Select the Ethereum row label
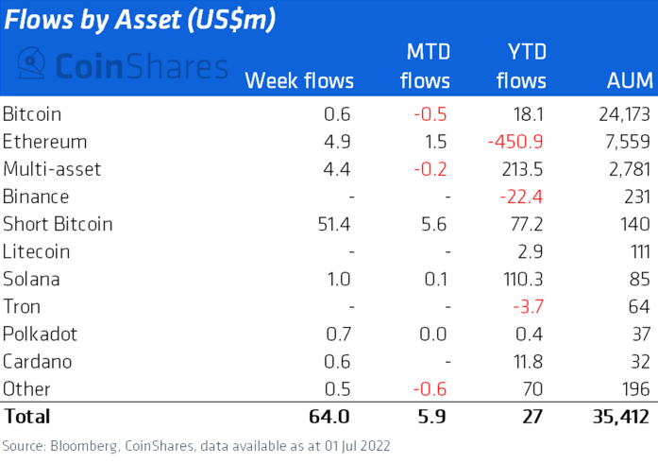This screenshot has height=463, width=658. [44, 142]
